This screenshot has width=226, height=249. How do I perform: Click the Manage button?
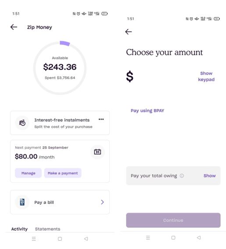pyautogui.click(x=28, y=173)
